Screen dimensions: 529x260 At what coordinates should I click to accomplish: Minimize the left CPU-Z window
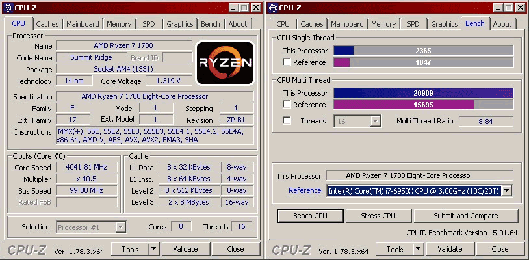[235, 8]
